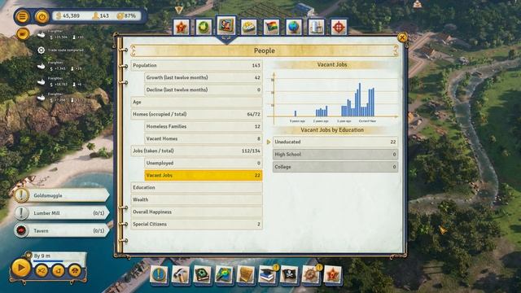Select the Uneducated vacant jobs row
The height and width of the screenshot is (293, 521).
(335, 142)
